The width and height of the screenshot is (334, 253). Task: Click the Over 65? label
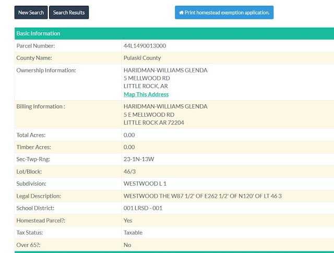coord(28,245)
